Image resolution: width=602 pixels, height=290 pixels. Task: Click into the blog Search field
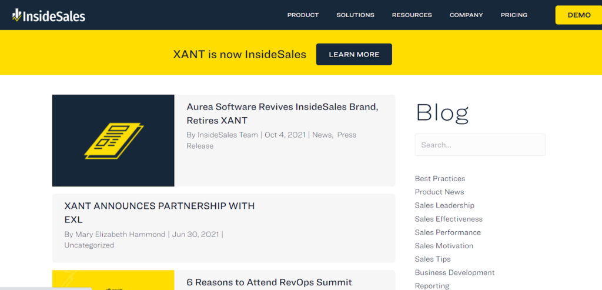[480, 145]
